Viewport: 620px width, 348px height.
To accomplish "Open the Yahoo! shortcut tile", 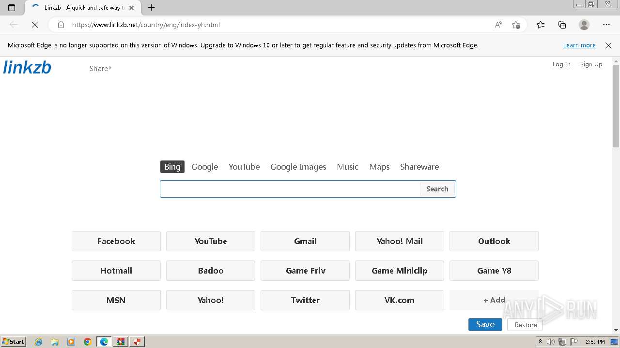I will [211, 300].
